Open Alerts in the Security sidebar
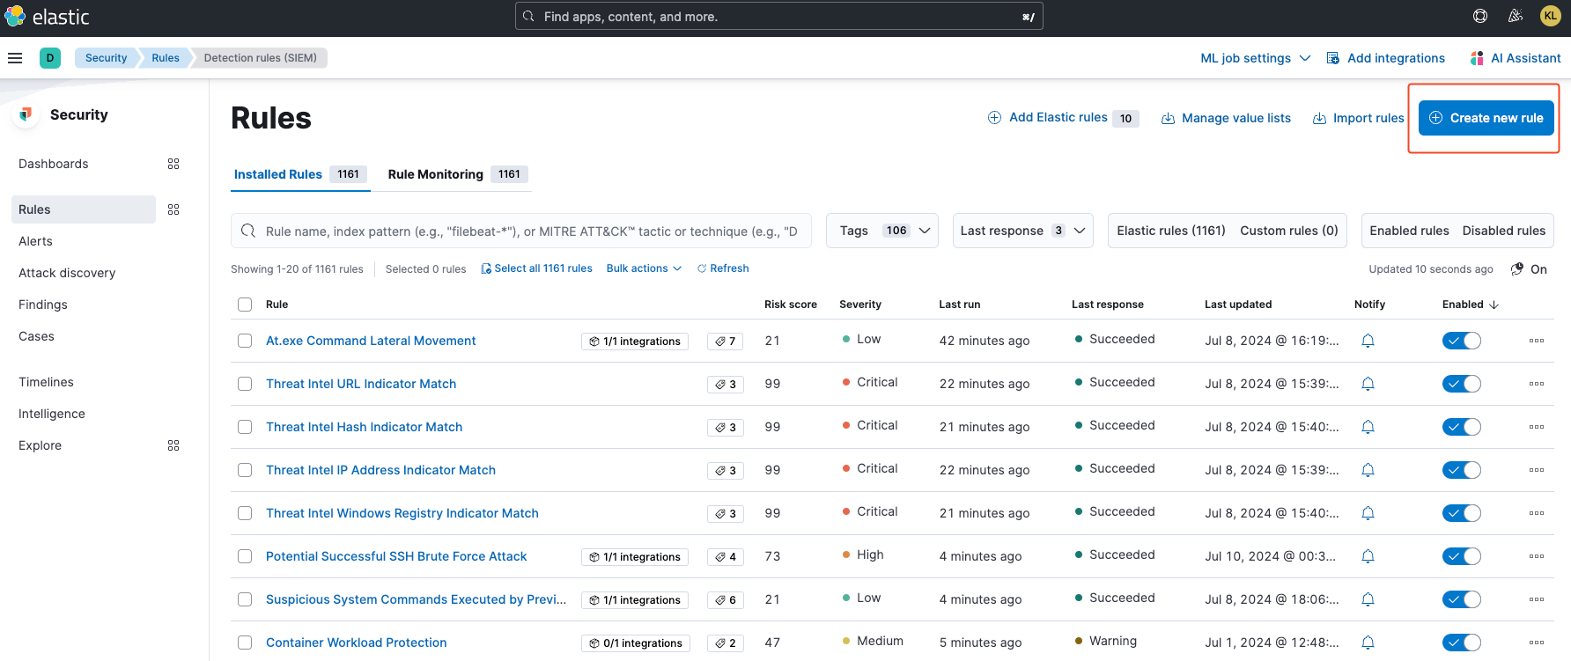The height and width of the screenshot is (661, 1571). click(35, 241)
